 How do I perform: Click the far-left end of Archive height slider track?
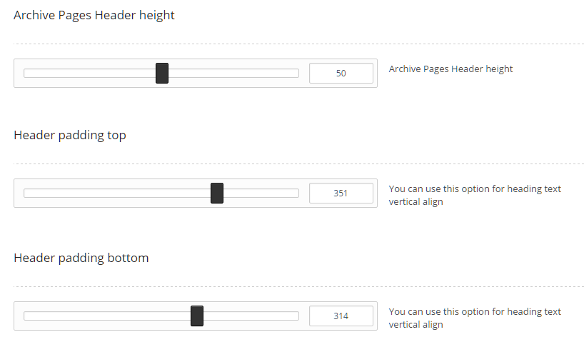pyautogui.click(x=26, y=73)
